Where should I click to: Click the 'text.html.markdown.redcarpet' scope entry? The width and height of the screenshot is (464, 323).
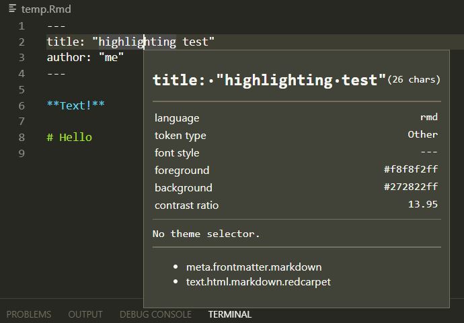(x=258, y=281)
